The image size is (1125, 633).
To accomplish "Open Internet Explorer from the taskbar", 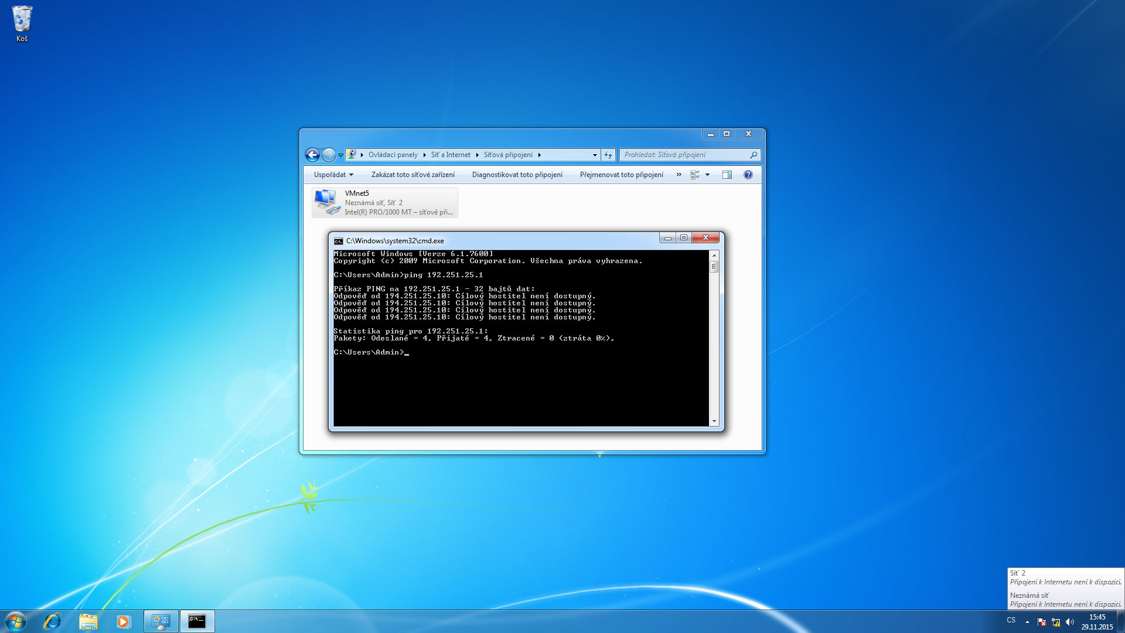I will [x=53, y=621].
